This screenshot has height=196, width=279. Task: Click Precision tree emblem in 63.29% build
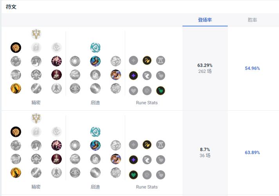(x=36, y=34)
